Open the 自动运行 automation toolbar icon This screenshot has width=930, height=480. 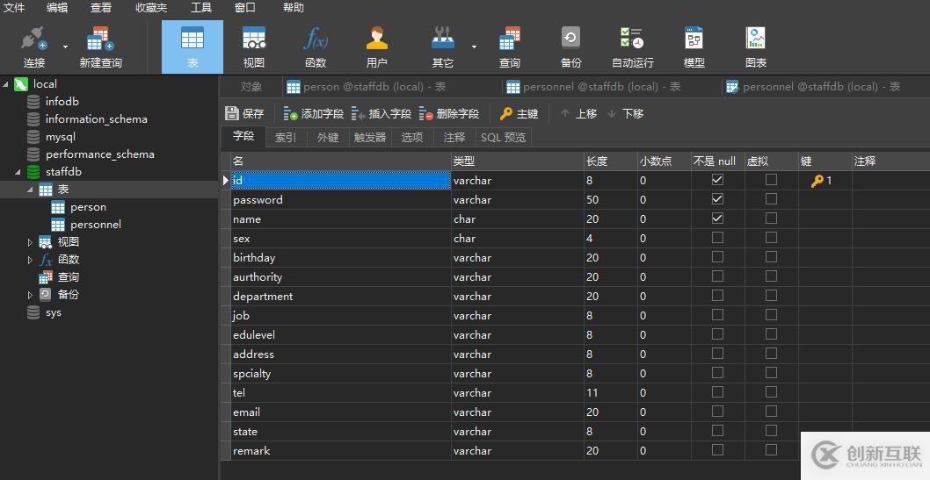[x=633, y=47]
